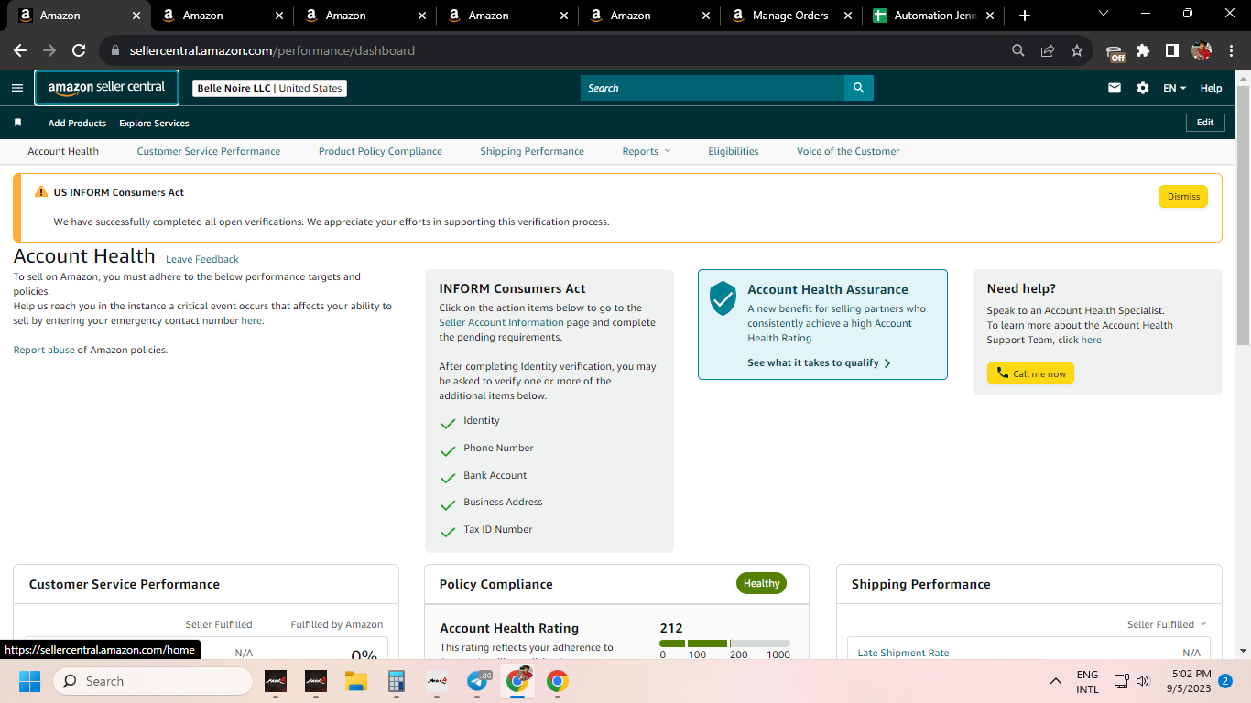Open the Seller Account Information link
Image resolution: width=1251 pixels, height=703 pixels.
click(x=501, y=322)
